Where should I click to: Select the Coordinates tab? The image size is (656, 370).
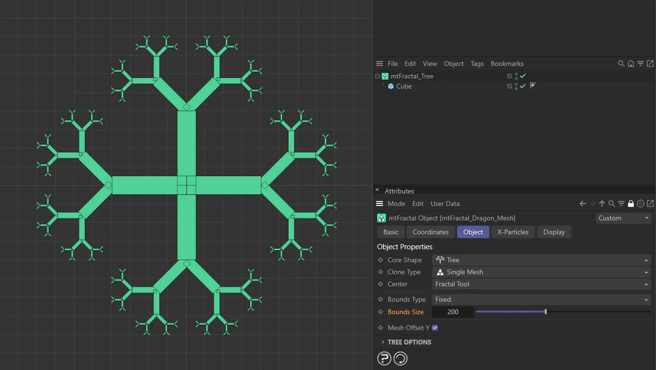430,232
